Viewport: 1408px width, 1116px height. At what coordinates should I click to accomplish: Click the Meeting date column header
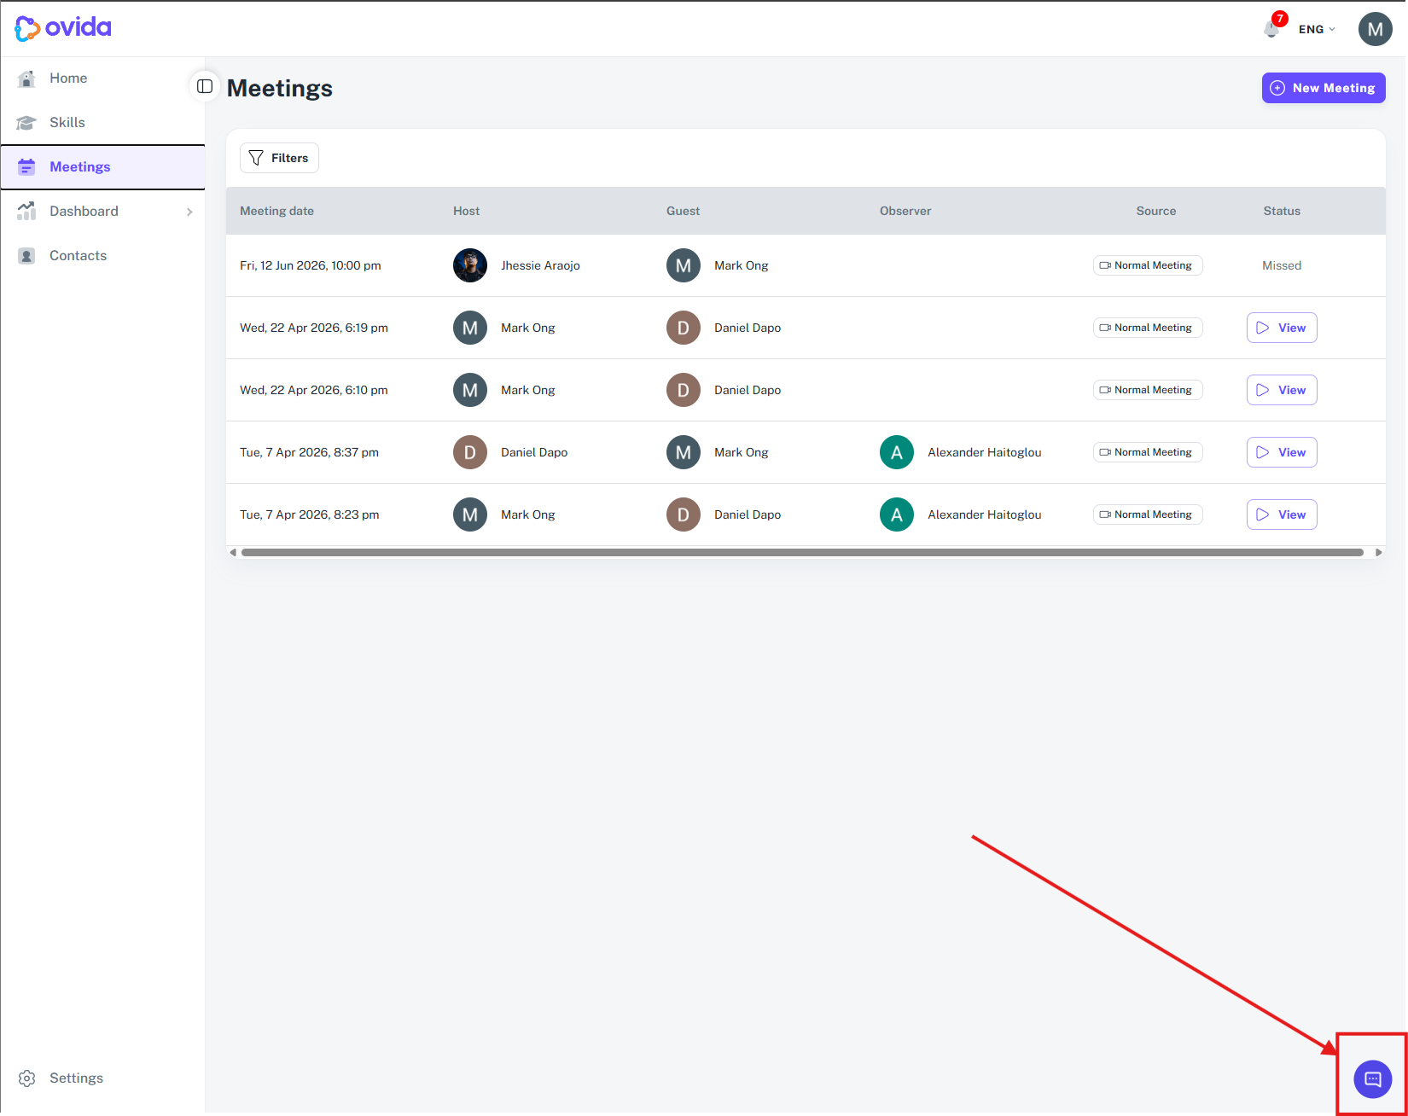276,211
